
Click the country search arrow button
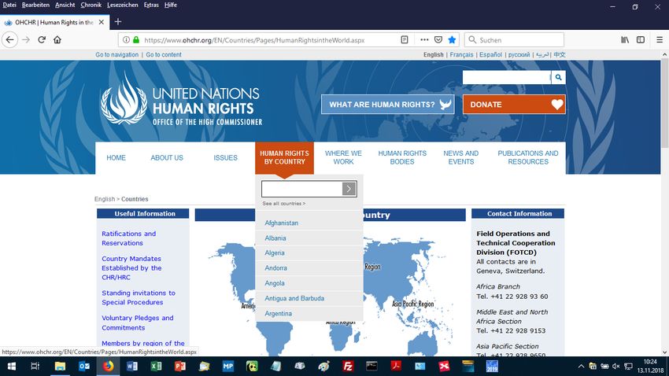point(349,189)
